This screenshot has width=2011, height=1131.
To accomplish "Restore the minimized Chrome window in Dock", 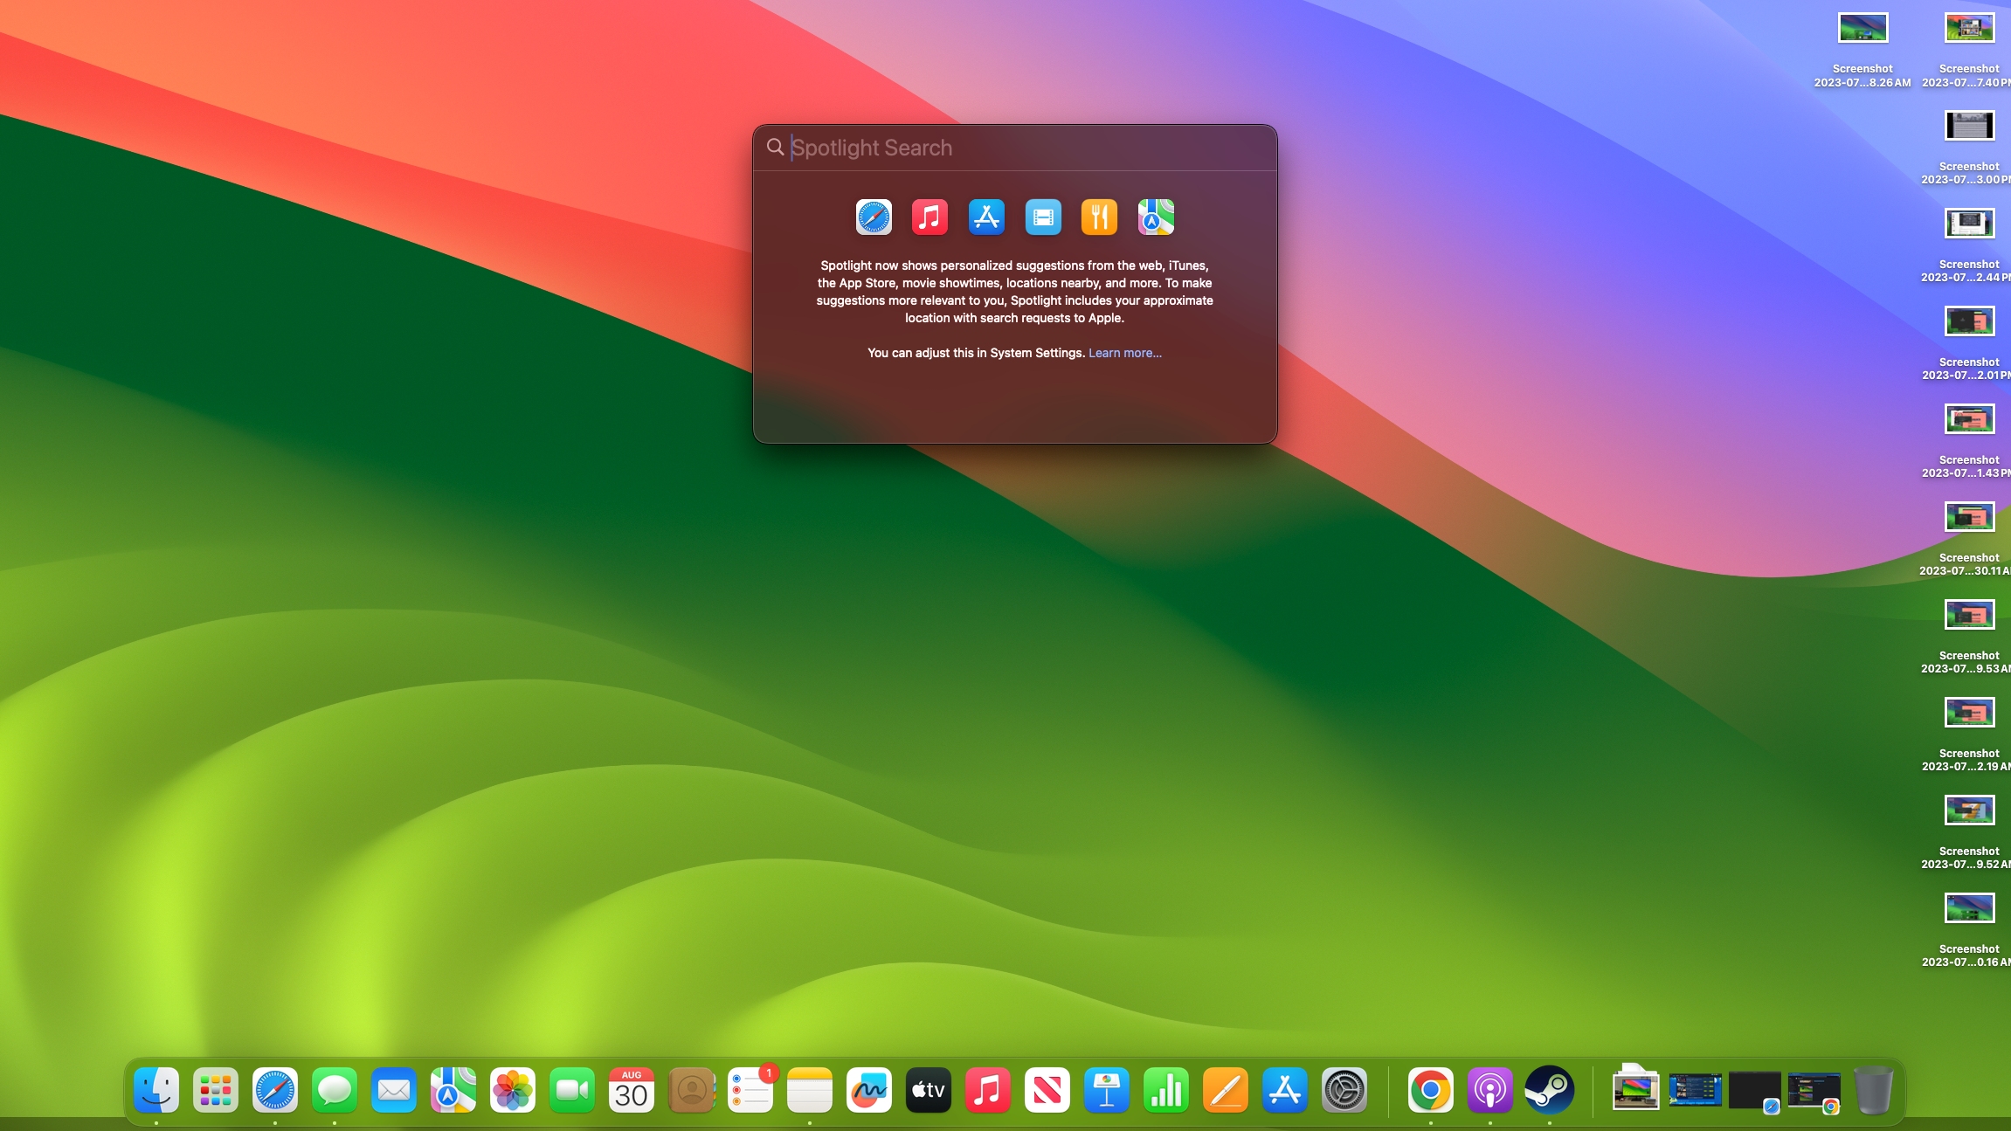I will point(1814,1092).
